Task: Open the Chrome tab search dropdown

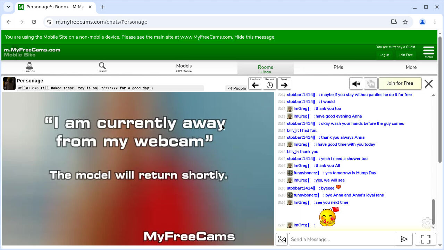Action: (8, 7)
